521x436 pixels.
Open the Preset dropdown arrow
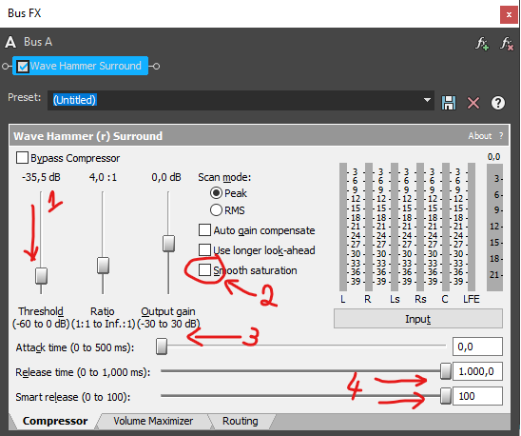427,100
